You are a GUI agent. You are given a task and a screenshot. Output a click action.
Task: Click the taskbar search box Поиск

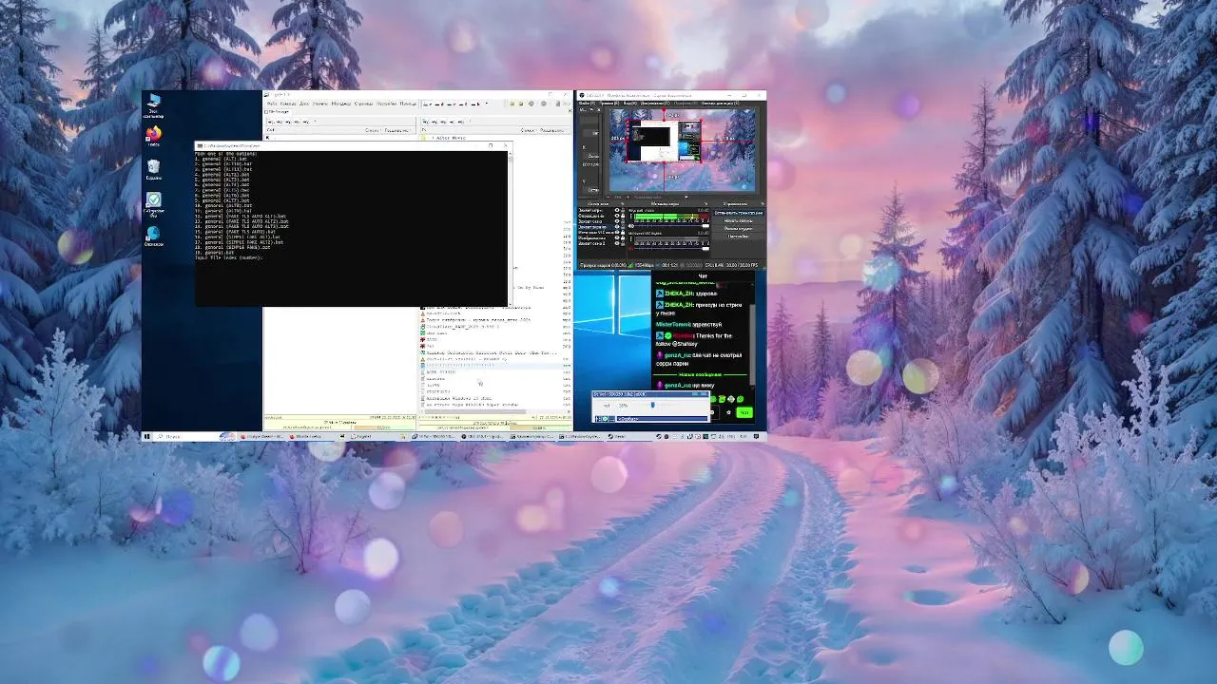[x=188, y=436]
